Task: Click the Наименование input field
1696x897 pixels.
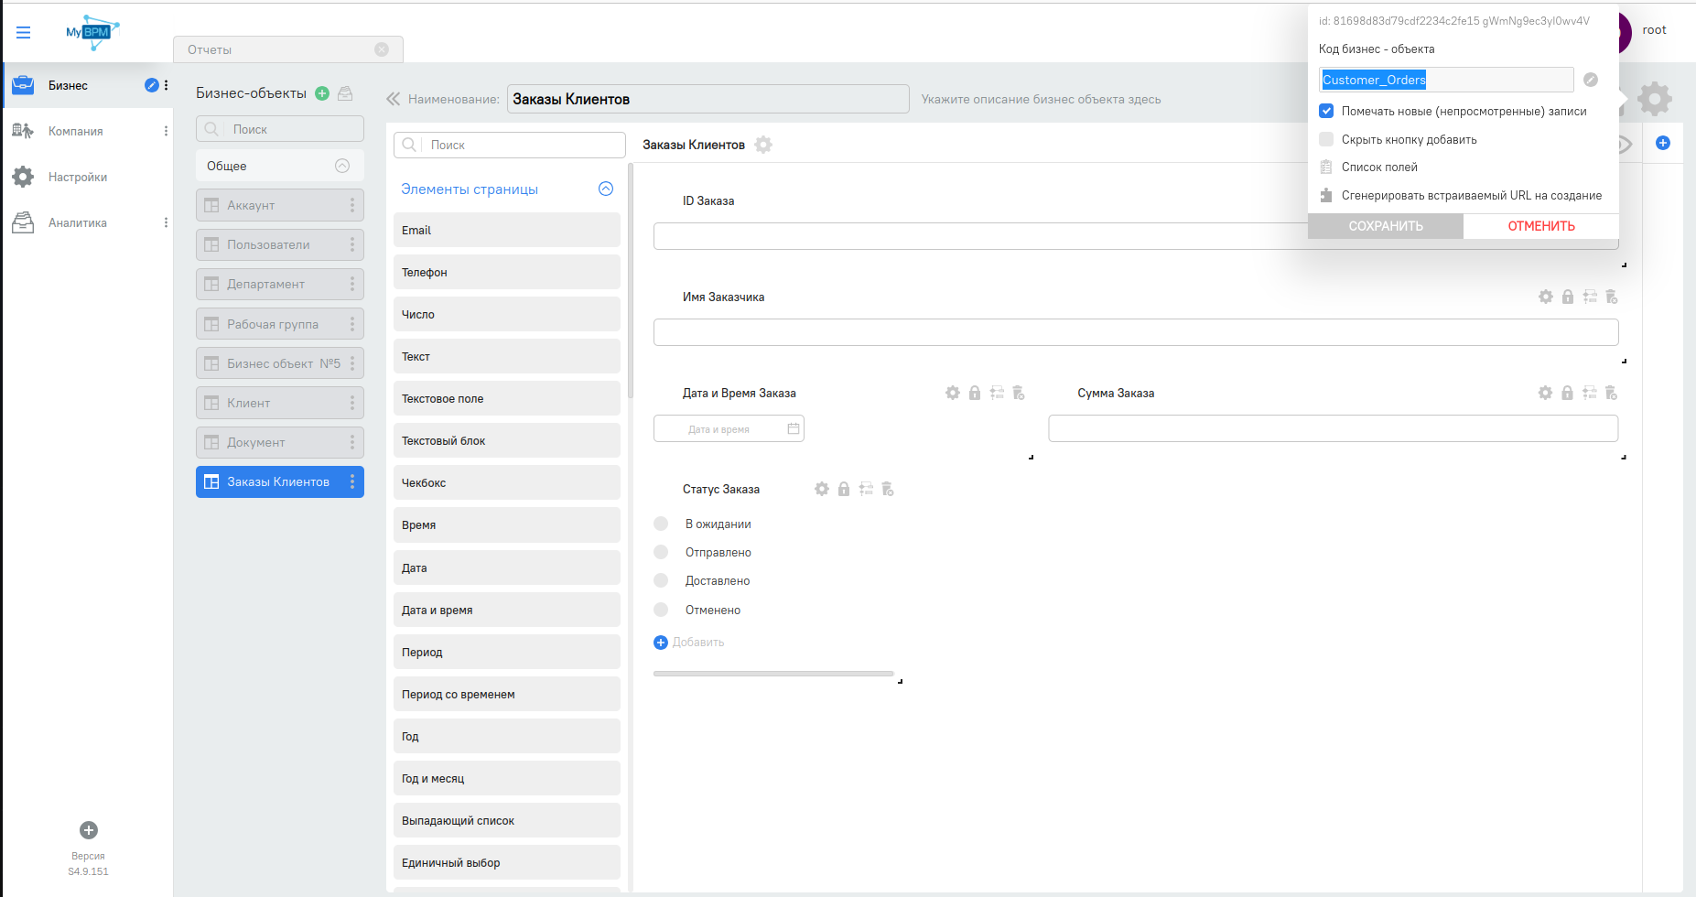Action: 708,99
